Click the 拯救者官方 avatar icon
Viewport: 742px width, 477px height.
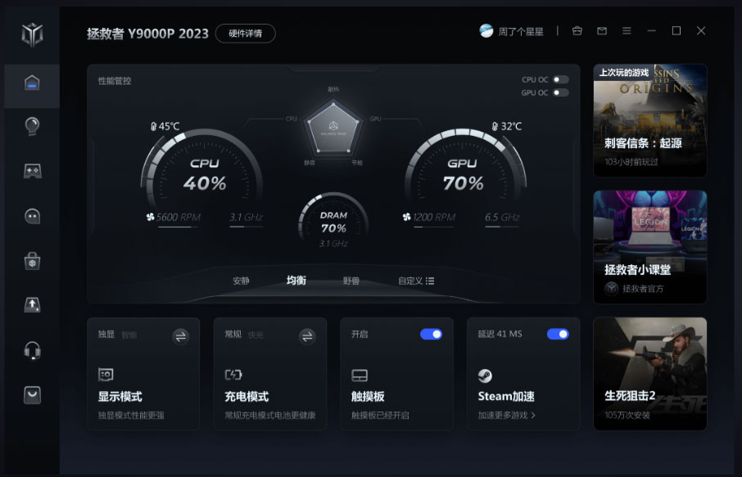tap(612, 288)
